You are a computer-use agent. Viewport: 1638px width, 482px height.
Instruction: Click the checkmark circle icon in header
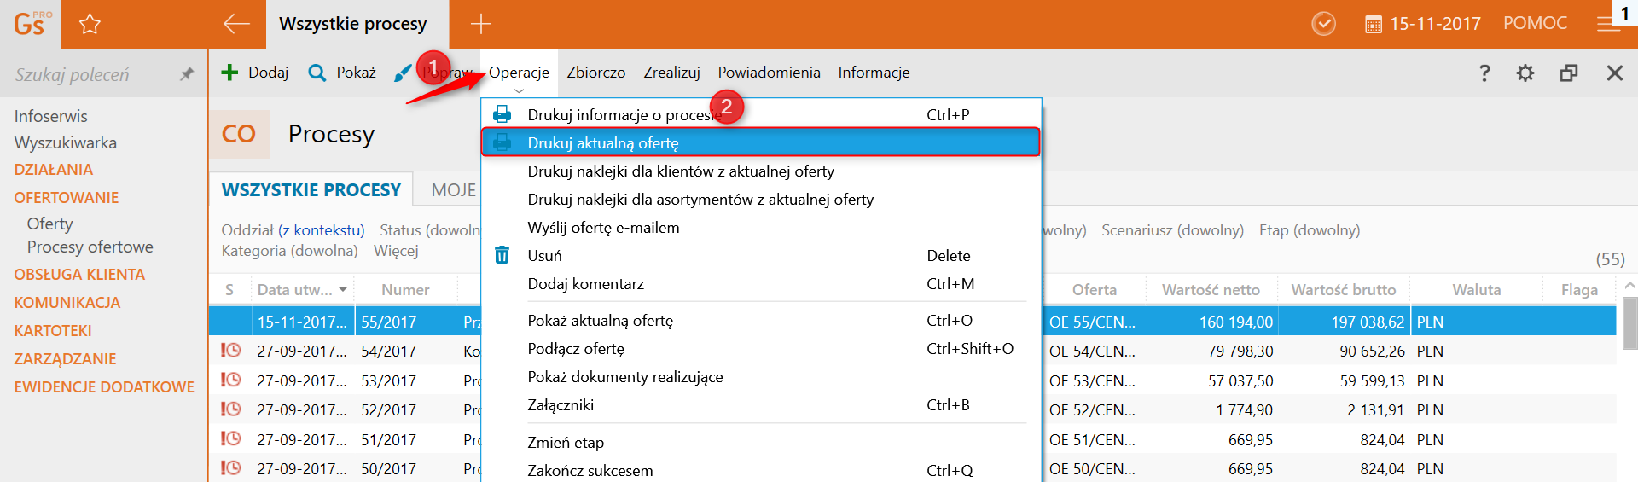(x=1323, y=24)
